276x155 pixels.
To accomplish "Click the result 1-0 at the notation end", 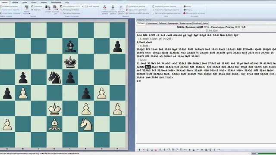I will [139, 81].
